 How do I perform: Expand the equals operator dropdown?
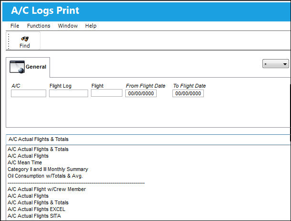pyautogui.click(x=275, y=64)
